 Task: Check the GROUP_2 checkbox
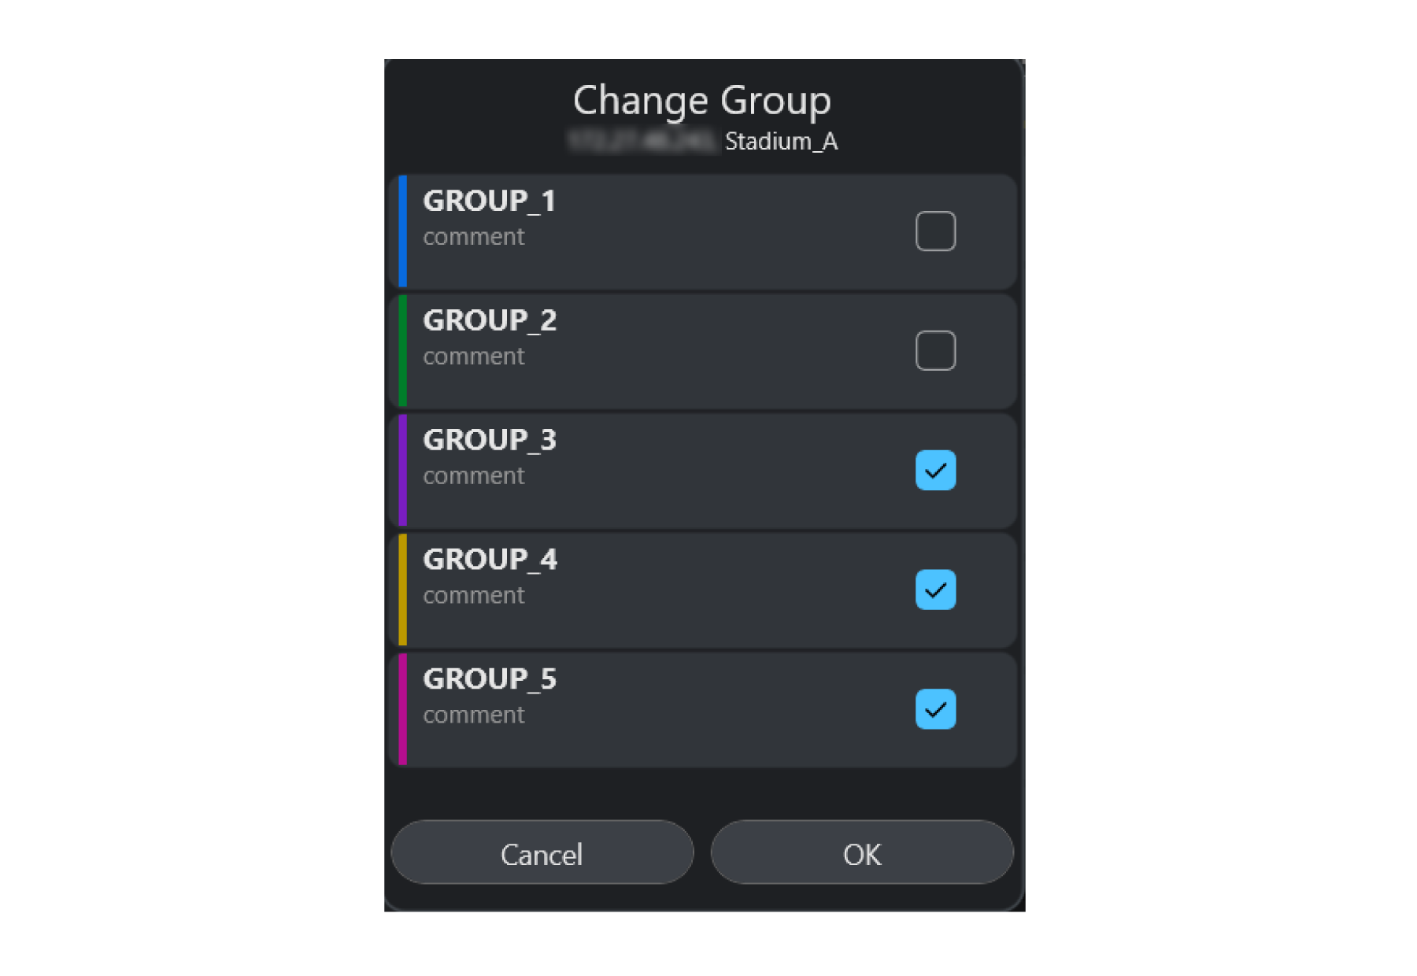click(x=935, y=350)
